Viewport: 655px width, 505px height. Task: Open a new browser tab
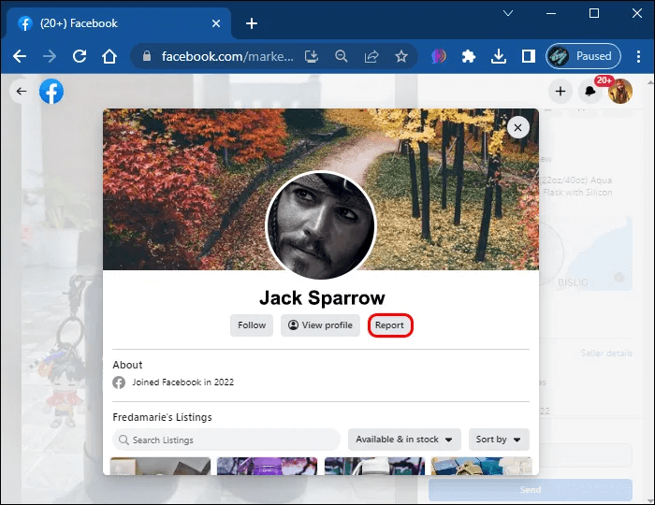pyautogui.click(x=252, y=23)
